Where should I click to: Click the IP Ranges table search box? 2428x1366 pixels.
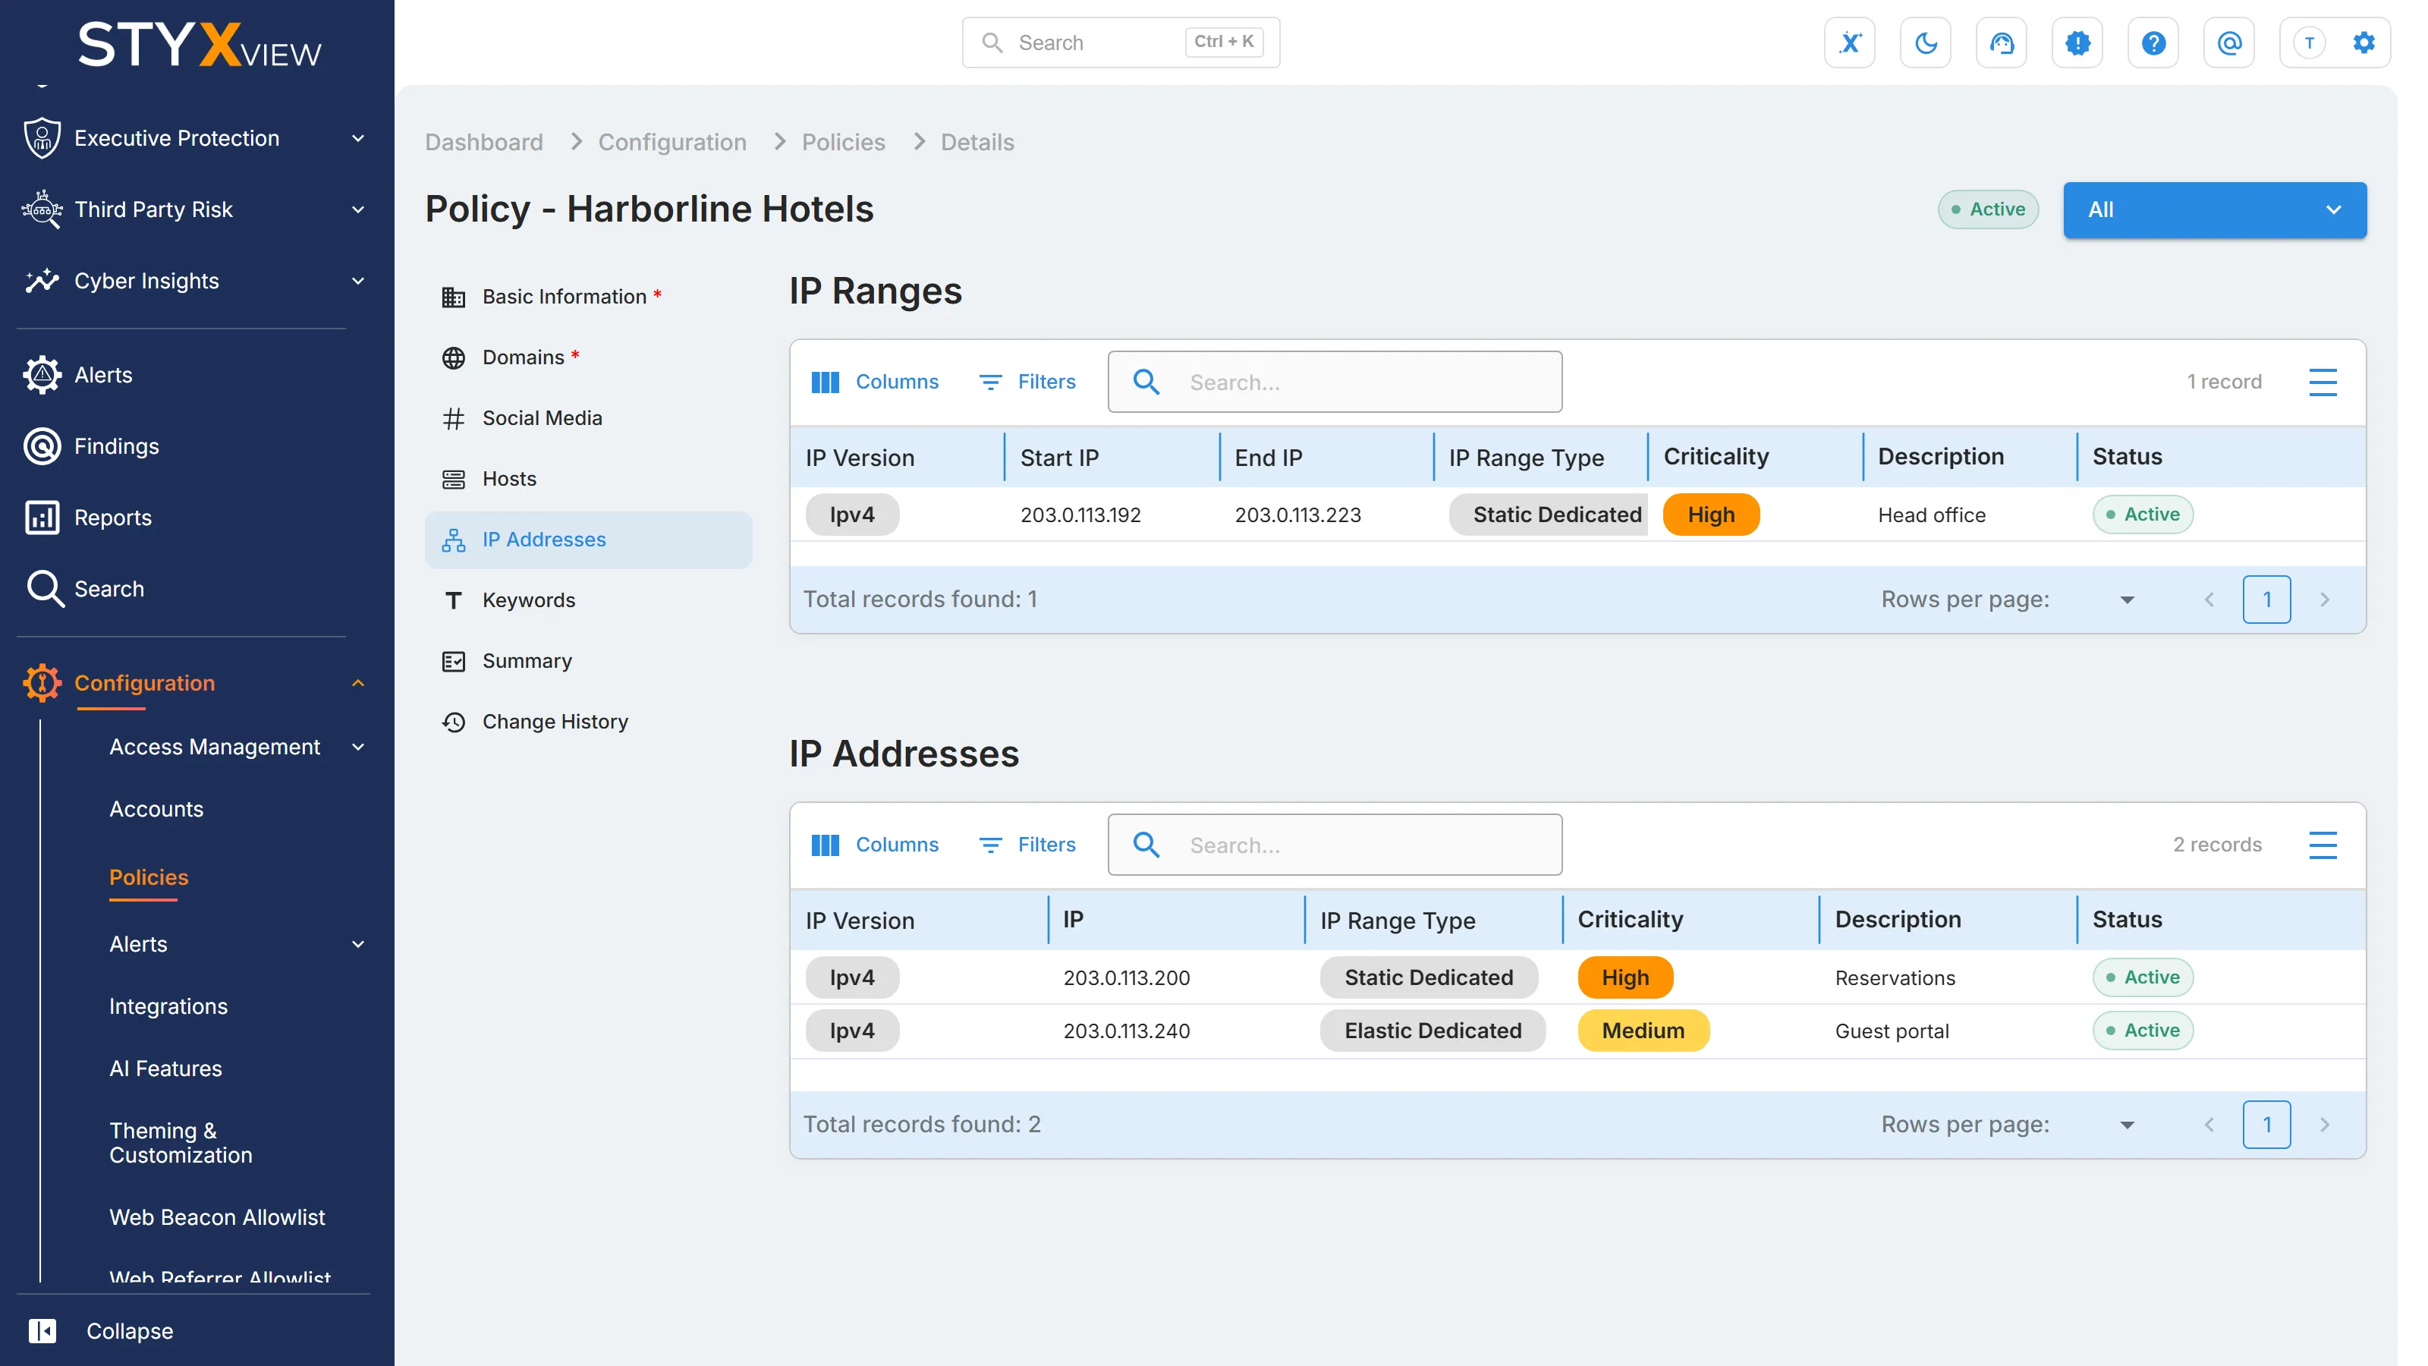pyautogui.click(x=1335, y=382)
